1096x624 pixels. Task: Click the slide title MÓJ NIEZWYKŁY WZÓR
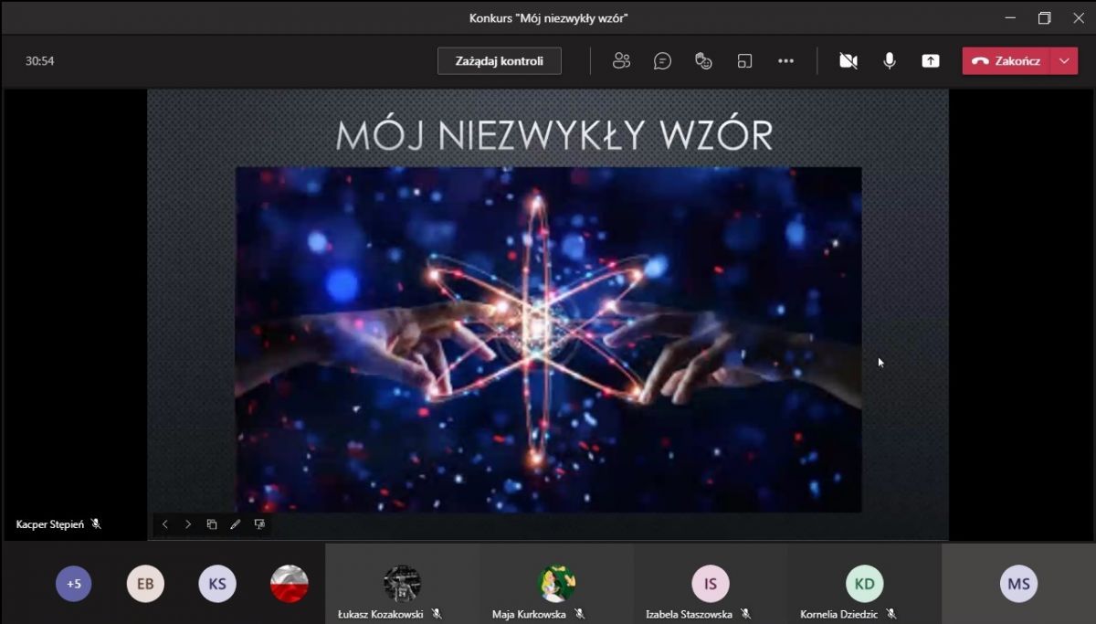pos(554,135)
